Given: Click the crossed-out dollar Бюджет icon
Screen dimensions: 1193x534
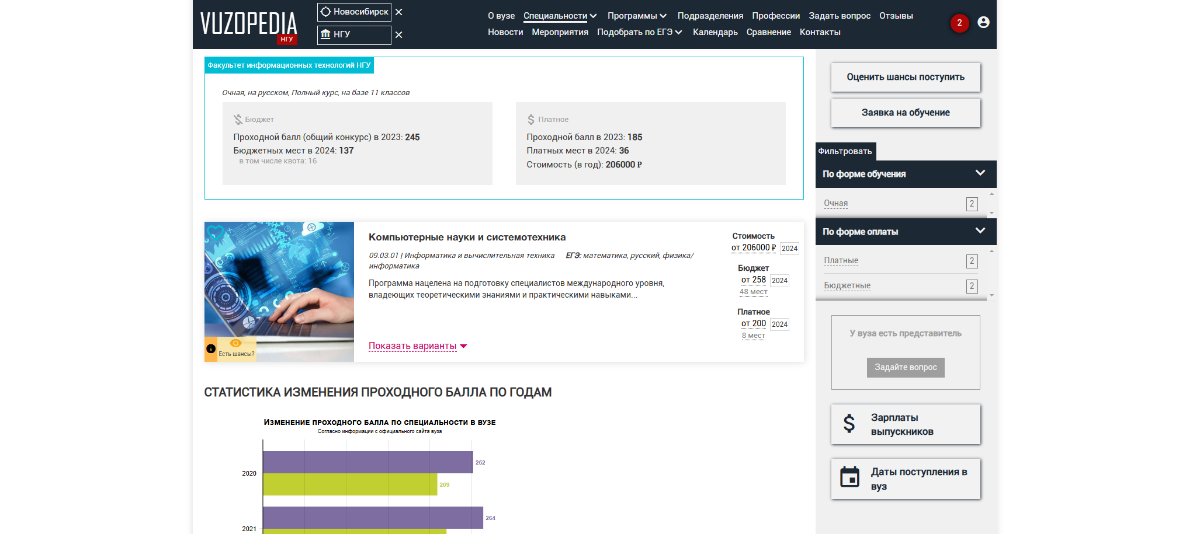Looking at the screenshot, I should pyautogui.click(x=238, y=119).
